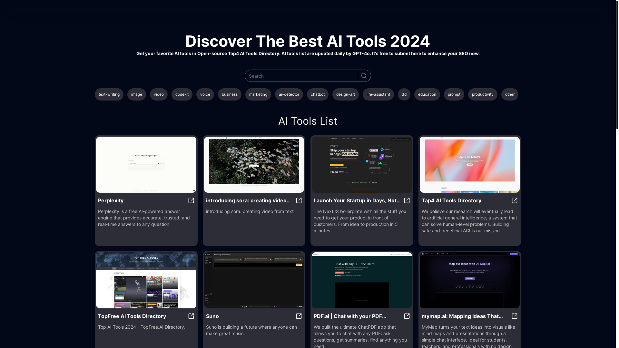Open the TopFree AI Tools thumbnail
619x348 pixels.
[x=146, y=280]
